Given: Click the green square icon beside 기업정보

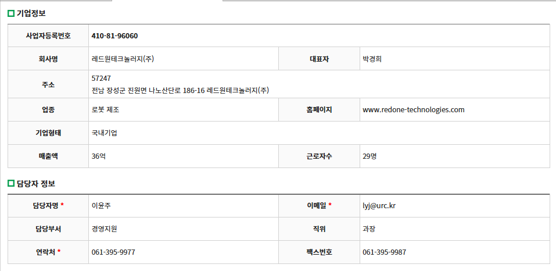Looking at the screenshot, I should [11, 13].
